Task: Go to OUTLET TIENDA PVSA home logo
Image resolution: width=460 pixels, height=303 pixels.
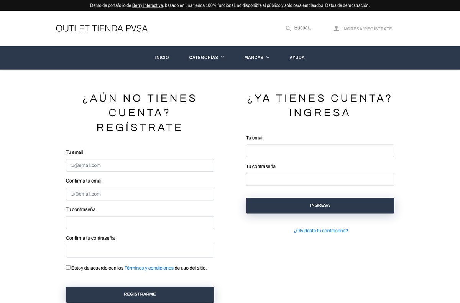Action: pyautogui.click(x=102, y=28)
